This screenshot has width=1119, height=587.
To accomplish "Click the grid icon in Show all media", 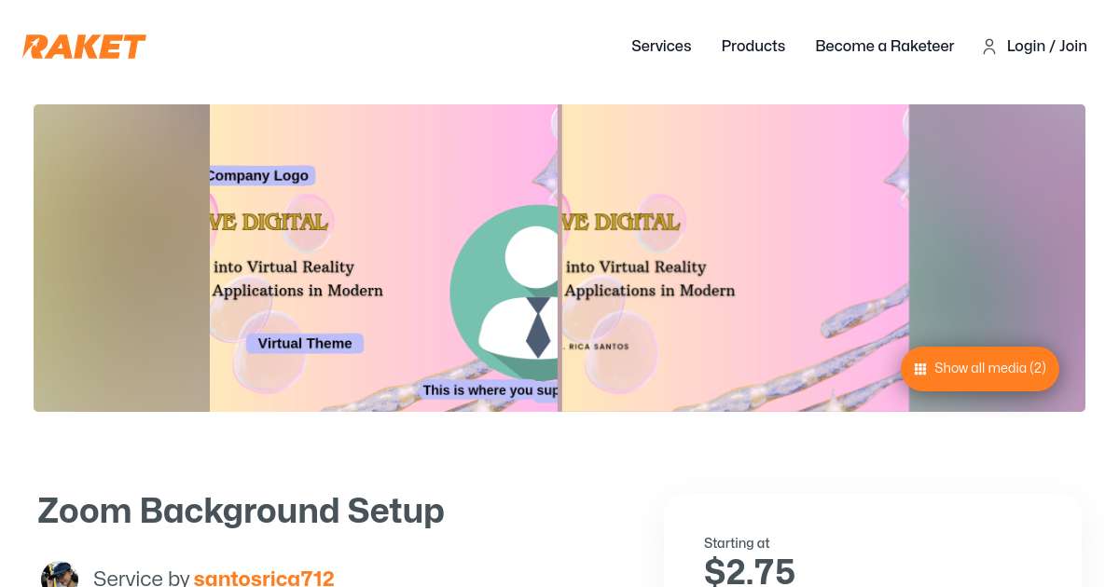I will [x=919, y=369].
